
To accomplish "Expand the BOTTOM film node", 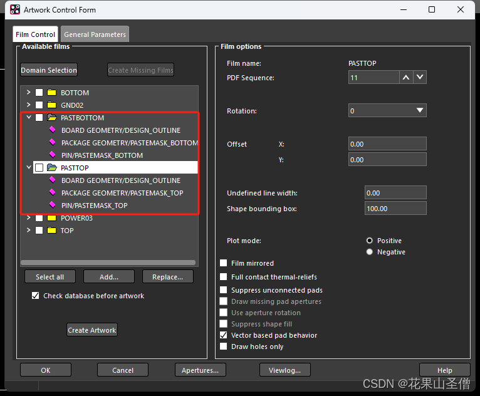I will tap(28, 92).
